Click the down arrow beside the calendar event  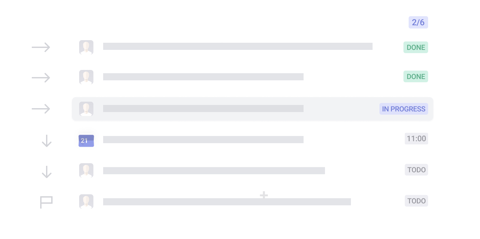click(47, 141)
